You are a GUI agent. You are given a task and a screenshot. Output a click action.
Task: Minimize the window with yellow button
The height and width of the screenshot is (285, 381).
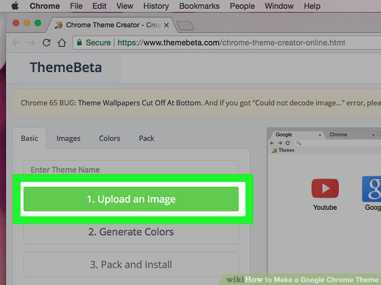tap(27, 23)
